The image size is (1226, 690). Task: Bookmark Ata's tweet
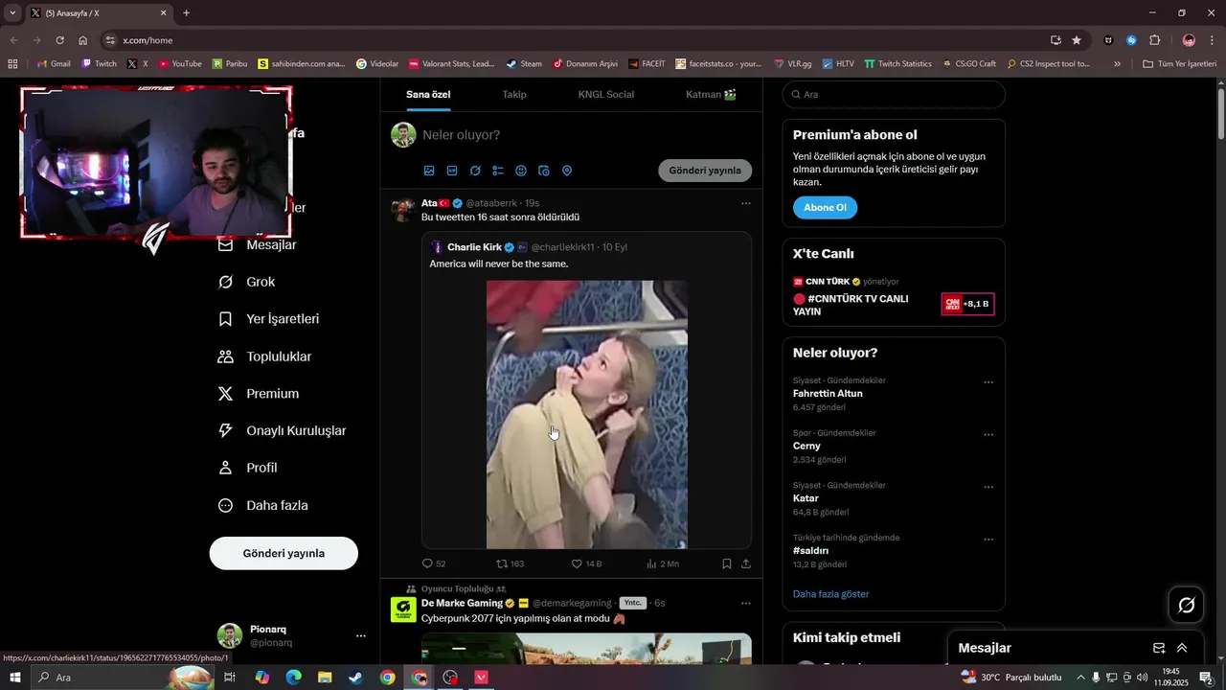tap(727, 563)
